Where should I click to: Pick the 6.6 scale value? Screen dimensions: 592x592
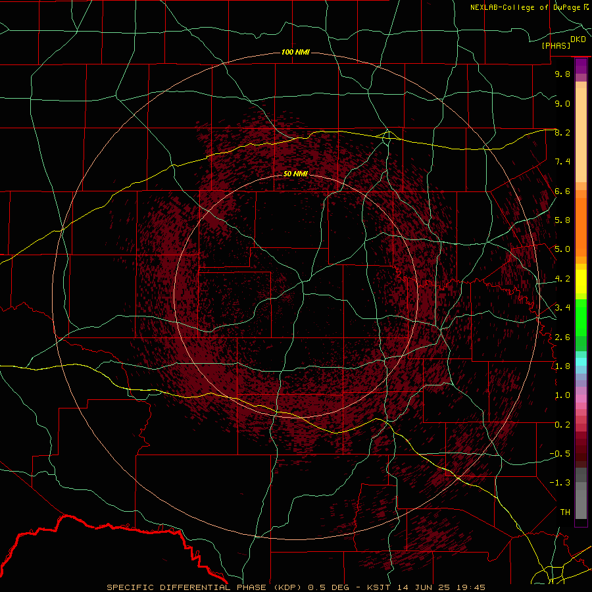562,191
